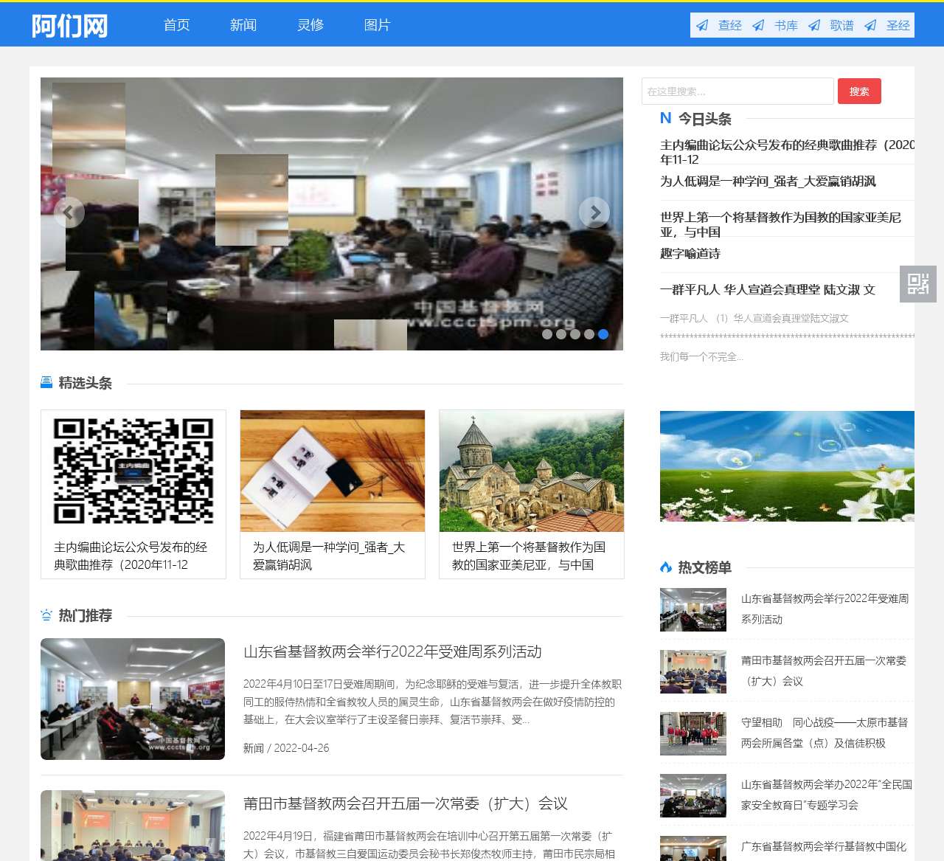Open hot-list item 广东省基督教两会举行基督教中国化
944x861 pixels.
pos(824,846)
